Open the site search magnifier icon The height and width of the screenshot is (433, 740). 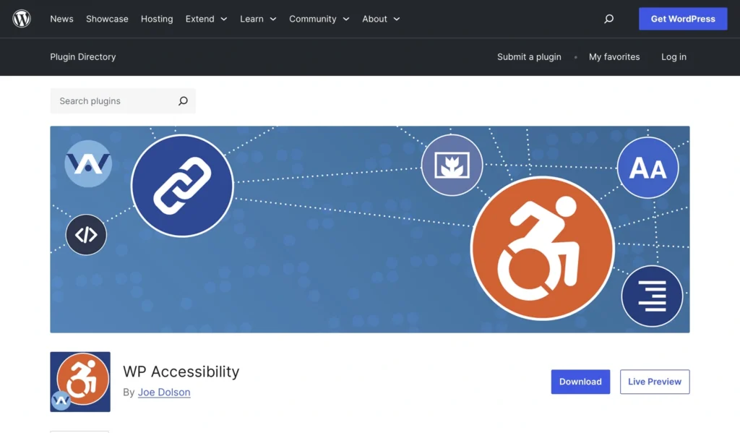point(608,19)
